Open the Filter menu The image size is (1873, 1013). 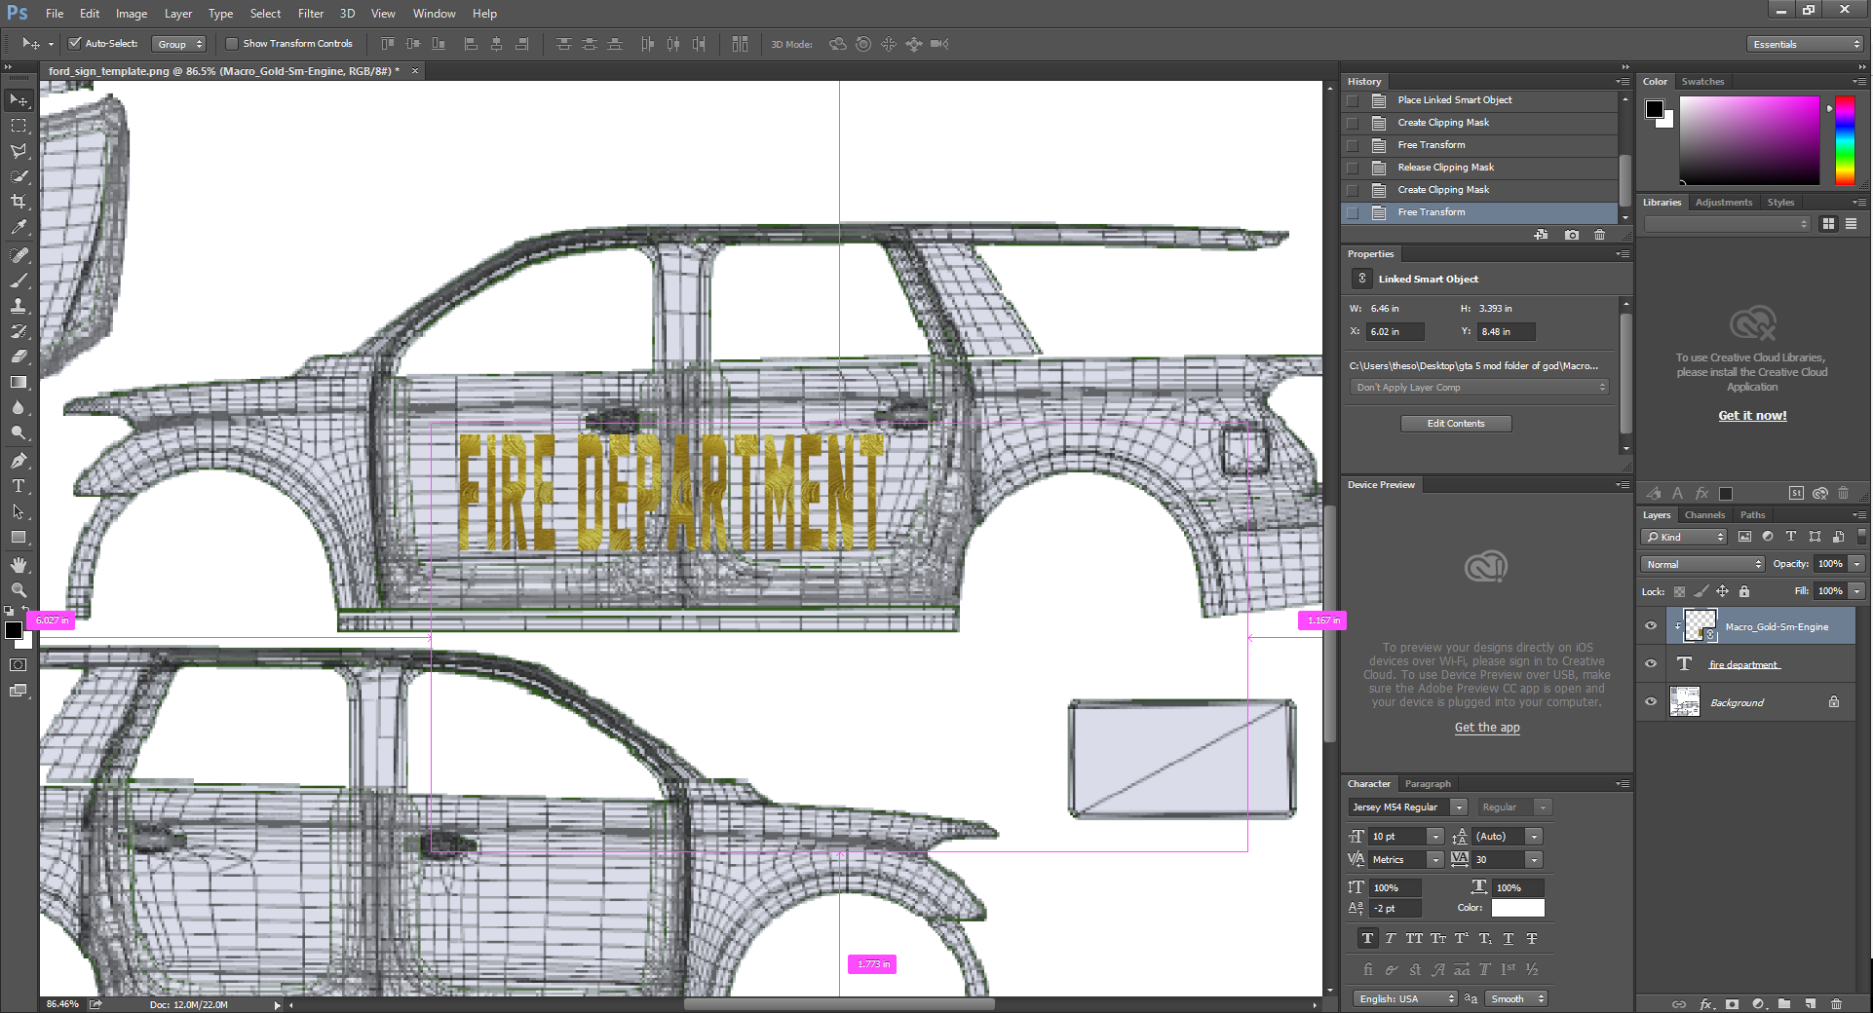point(311,14)
